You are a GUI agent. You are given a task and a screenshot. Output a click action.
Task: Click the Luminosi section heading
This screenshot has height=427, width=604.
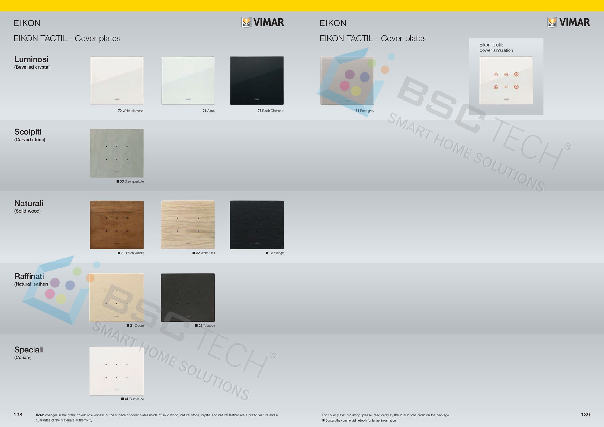(x=31, y=59)
